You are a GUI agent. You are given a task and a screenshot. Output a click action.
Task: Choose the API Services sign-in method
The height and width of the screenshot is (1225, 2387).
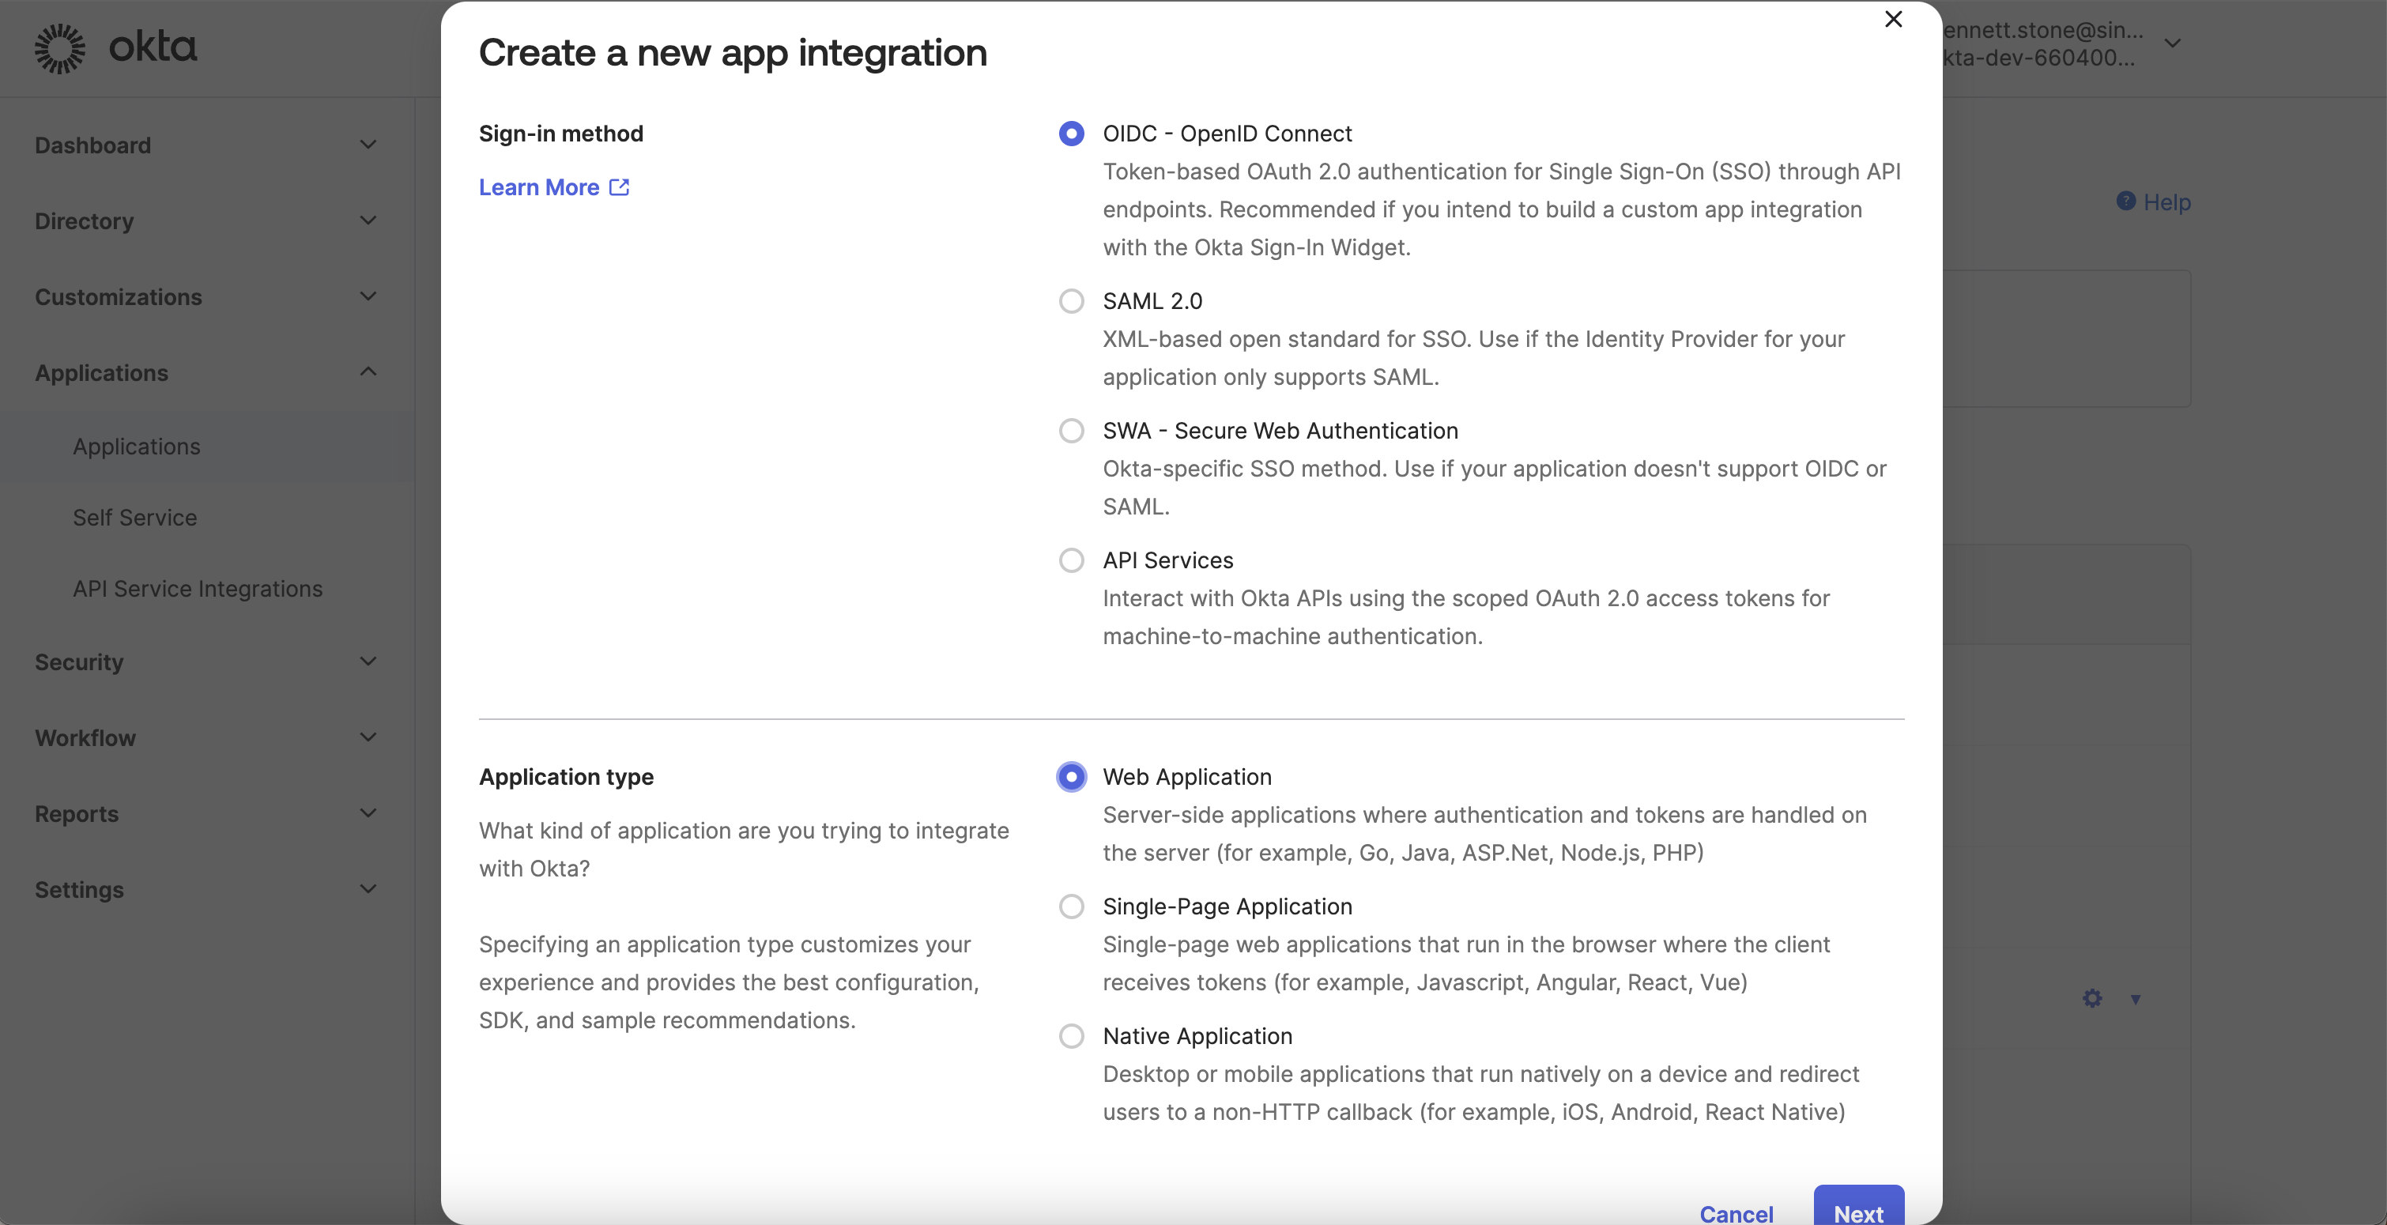(1071, 560)
